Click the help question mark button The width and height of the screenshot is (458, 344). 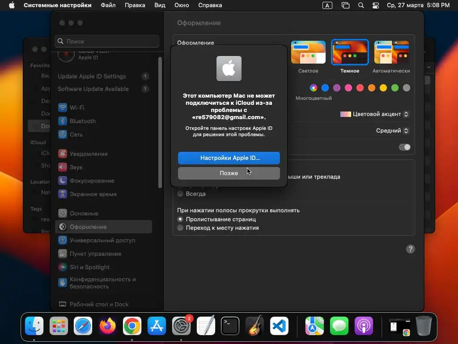[411, 249]
